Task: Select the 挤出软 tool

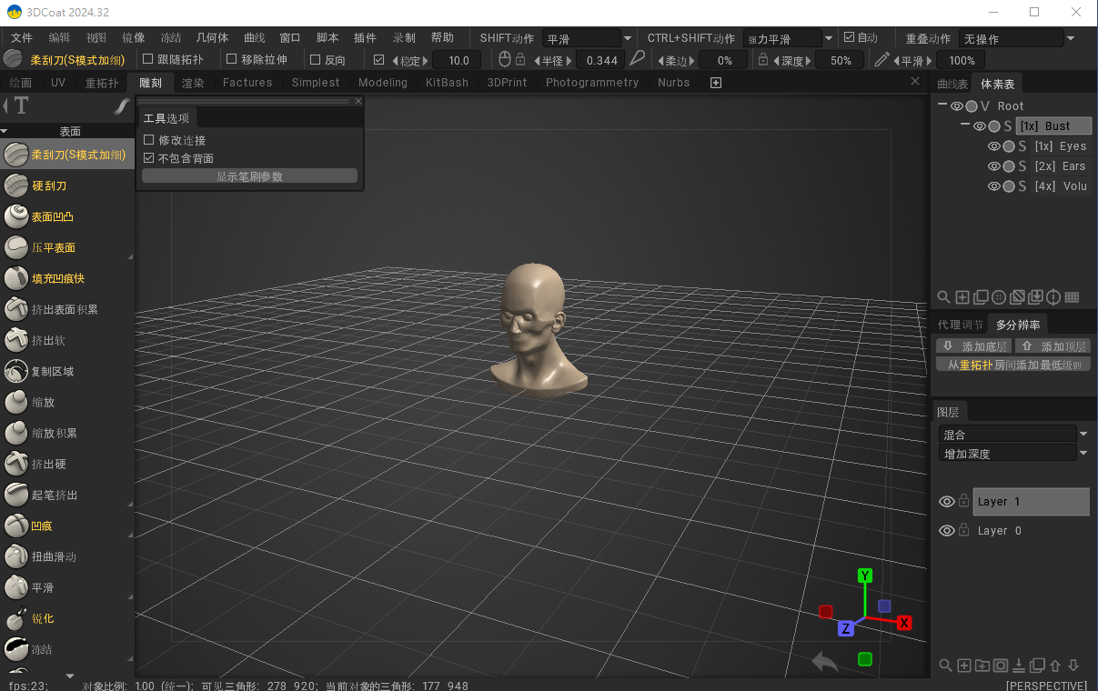Action: 67,340
